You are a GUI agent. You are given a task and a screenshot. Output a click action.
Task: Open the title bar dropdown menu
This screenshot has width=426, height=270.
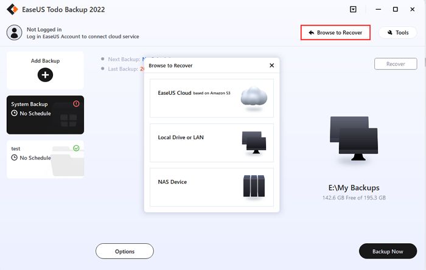tap(354, 9)
